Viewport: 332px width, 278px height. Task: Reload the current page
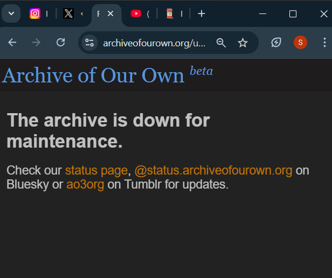pyautogui.click(x=60, y=43)
